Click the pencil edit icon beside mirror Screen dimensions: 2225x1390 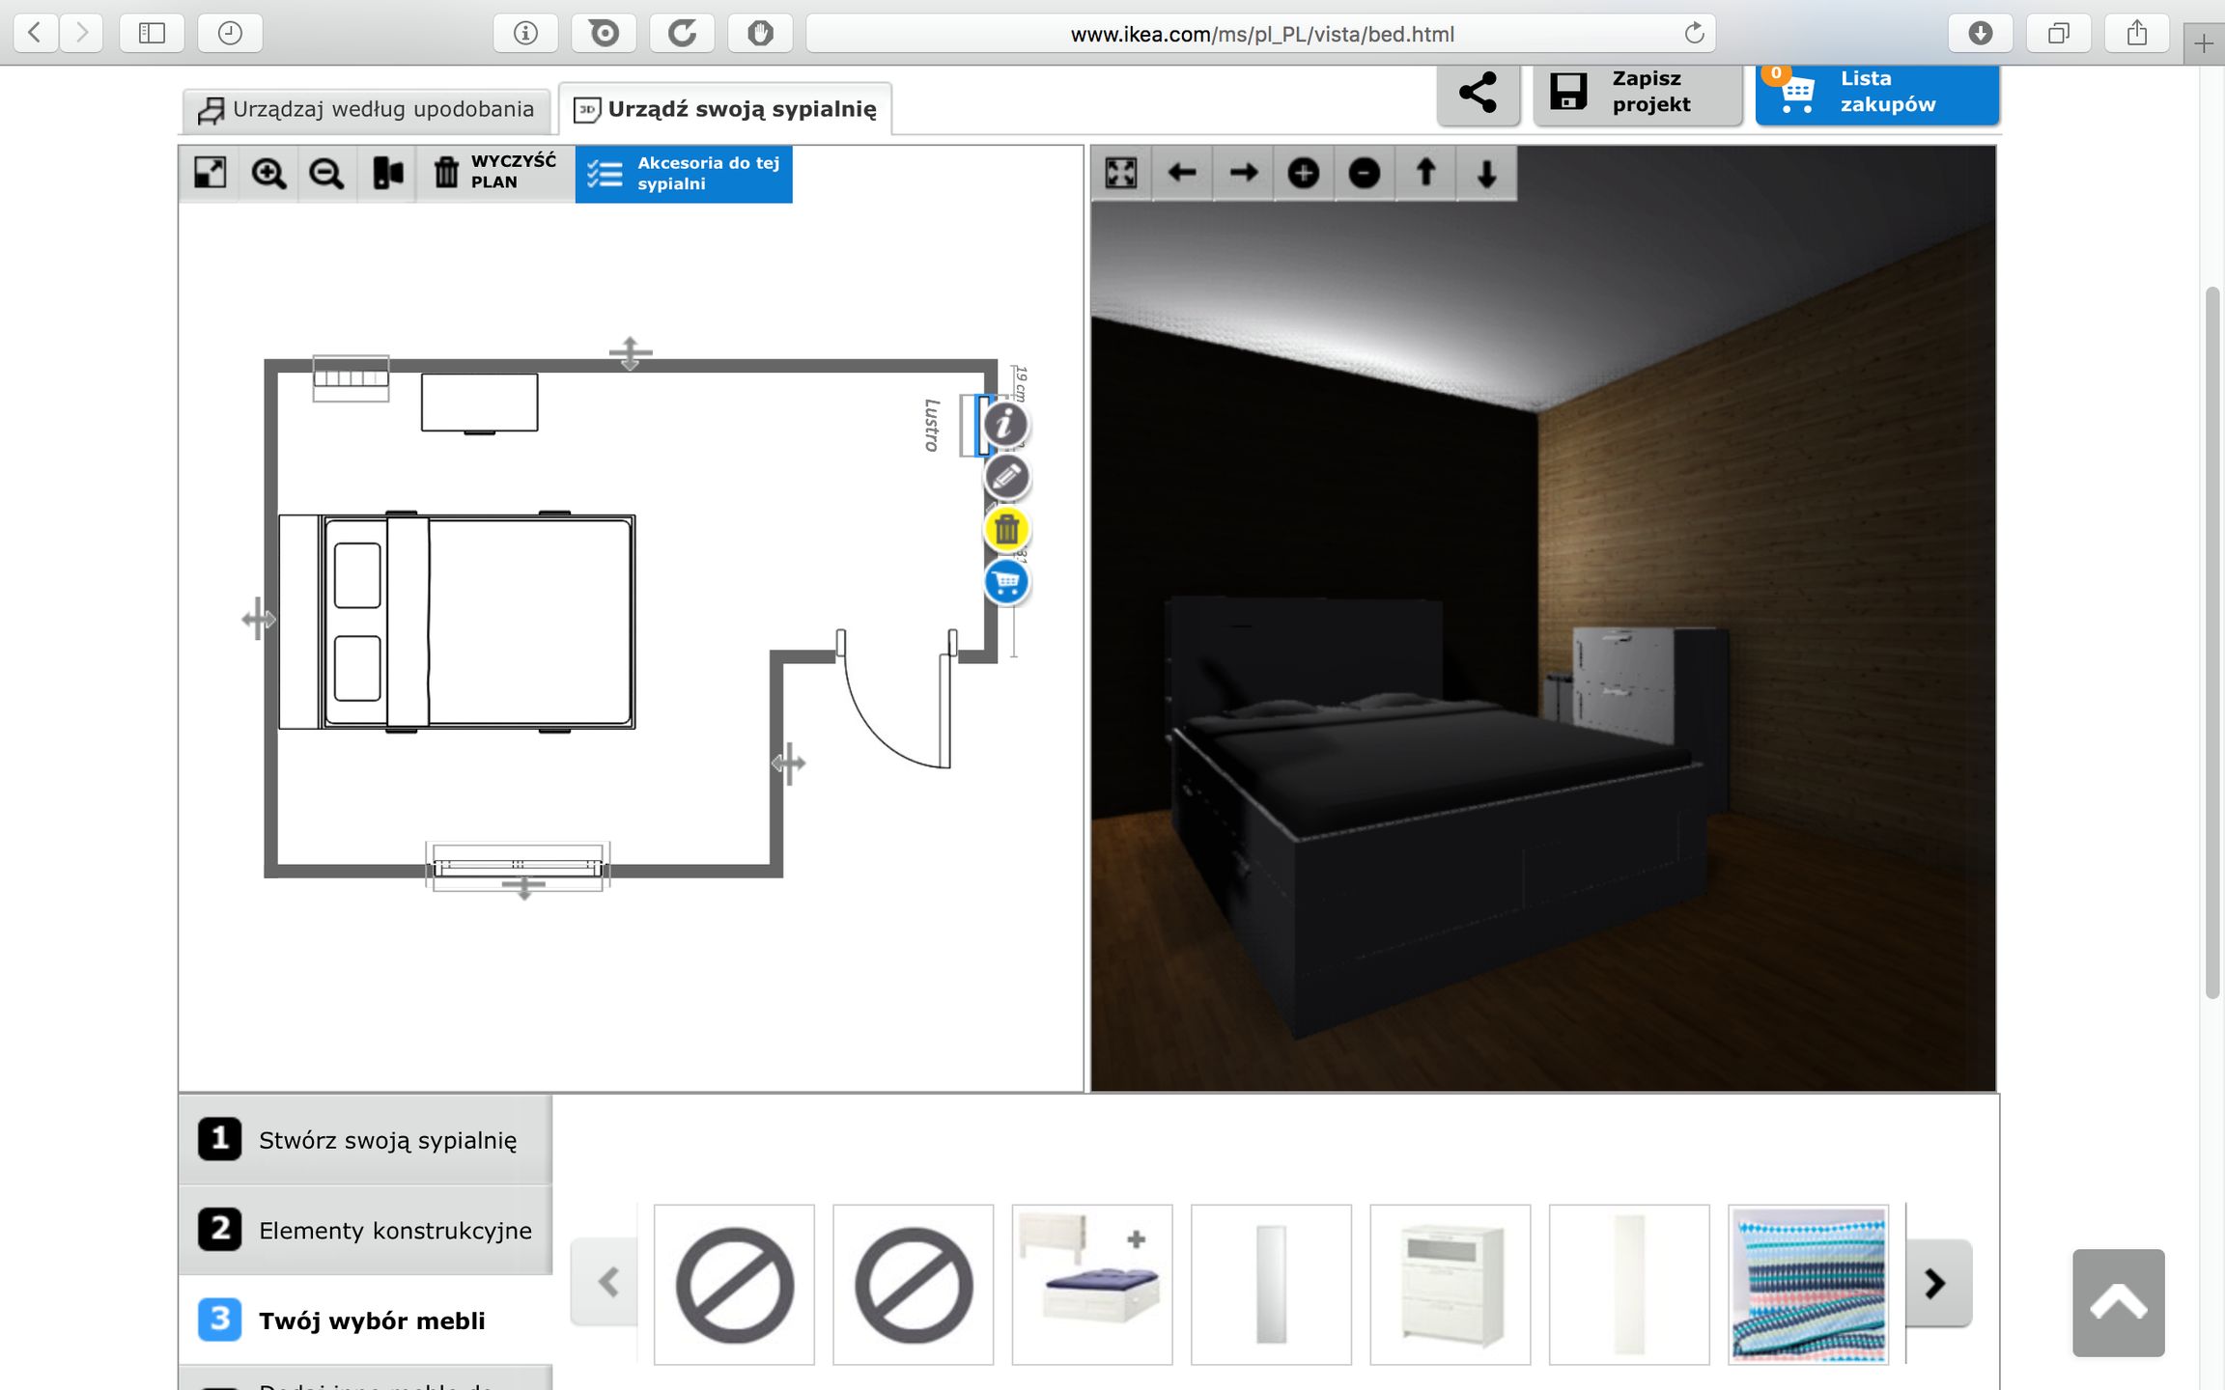coord(1006,477)
